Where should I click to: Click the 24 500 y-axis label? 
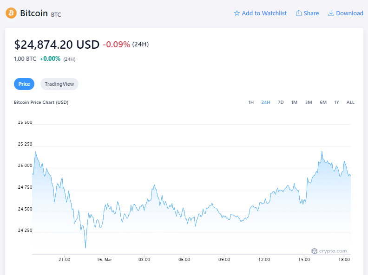[25, 209]
